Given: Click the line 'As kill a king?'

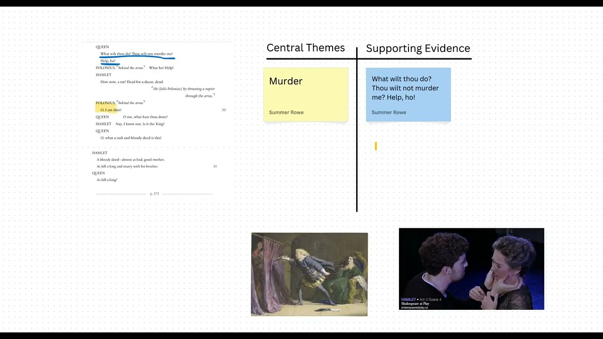Looking at the screenshot, I should pos(107,180).
